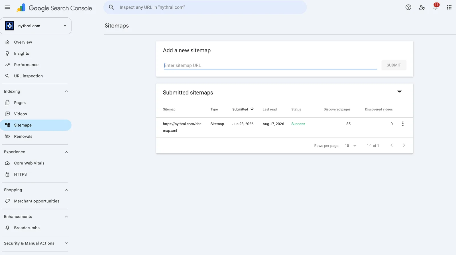Click the Aug 17, 2026 last read date
Screen dimensions: 456x255
(x=273, y=124)
